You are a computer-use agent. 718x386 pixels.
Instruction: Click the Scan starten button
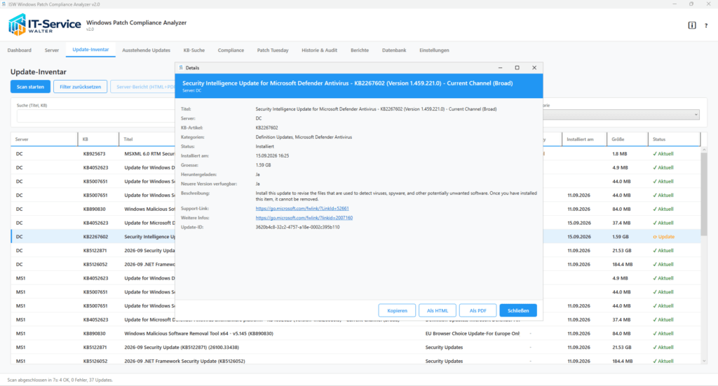click(30, 86)
